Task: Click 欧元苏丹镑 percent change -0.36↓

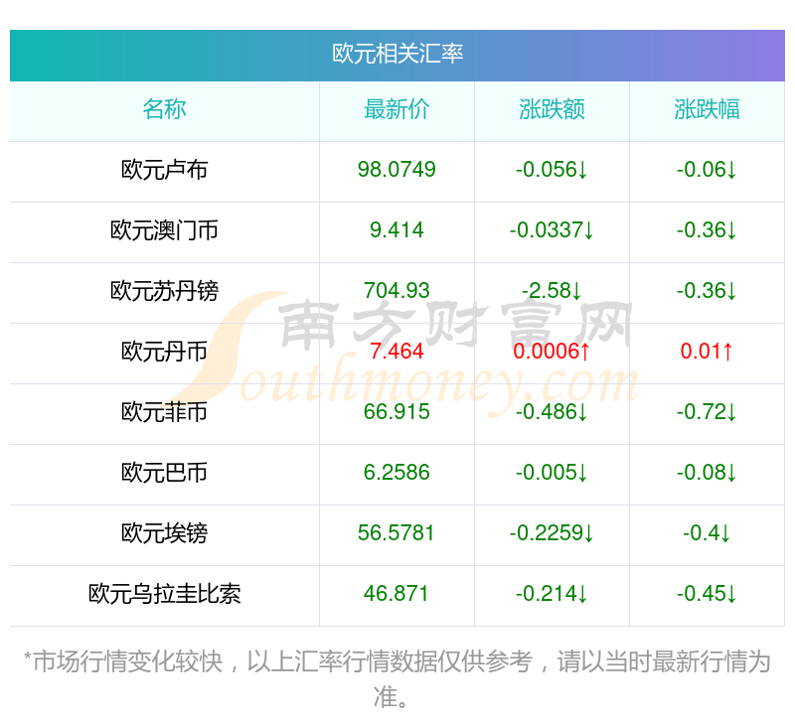Action: [x=707, y=290]
